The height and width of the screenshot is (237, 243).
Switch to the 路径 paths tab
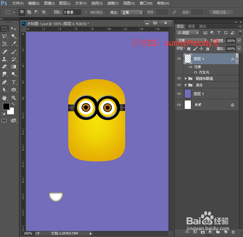(x=203, y=26)
